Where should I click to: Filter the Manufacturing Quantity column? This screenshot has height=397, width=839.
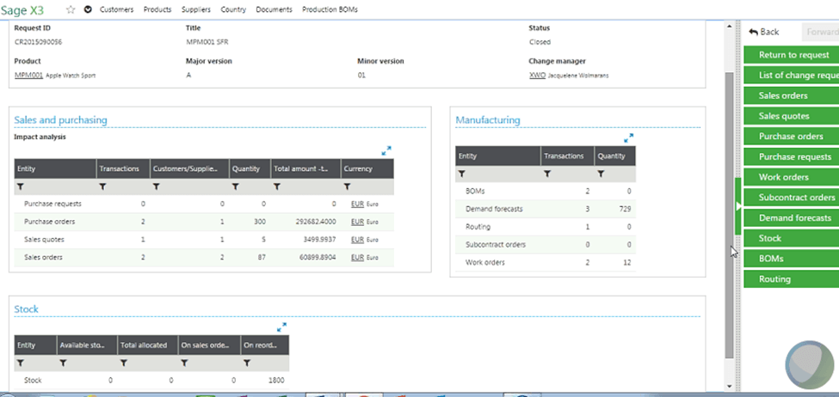(601, 173)
